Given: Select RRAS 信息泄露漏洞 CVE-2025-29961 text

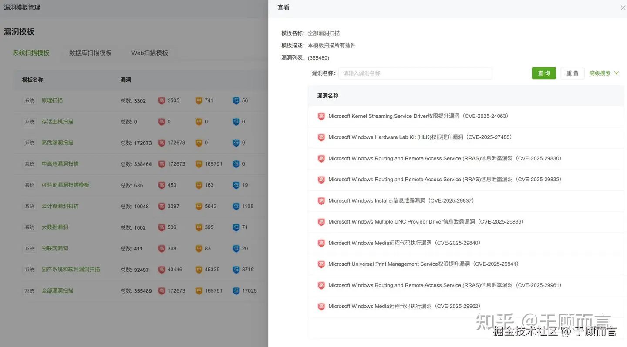Looking at the screenshot, I should point(445,286).
